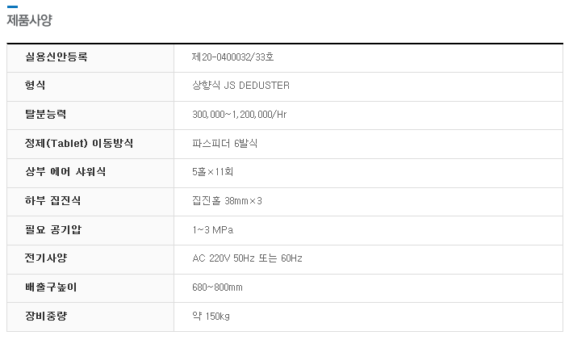Select the 배출구높이 row label

tap(51, 287)
